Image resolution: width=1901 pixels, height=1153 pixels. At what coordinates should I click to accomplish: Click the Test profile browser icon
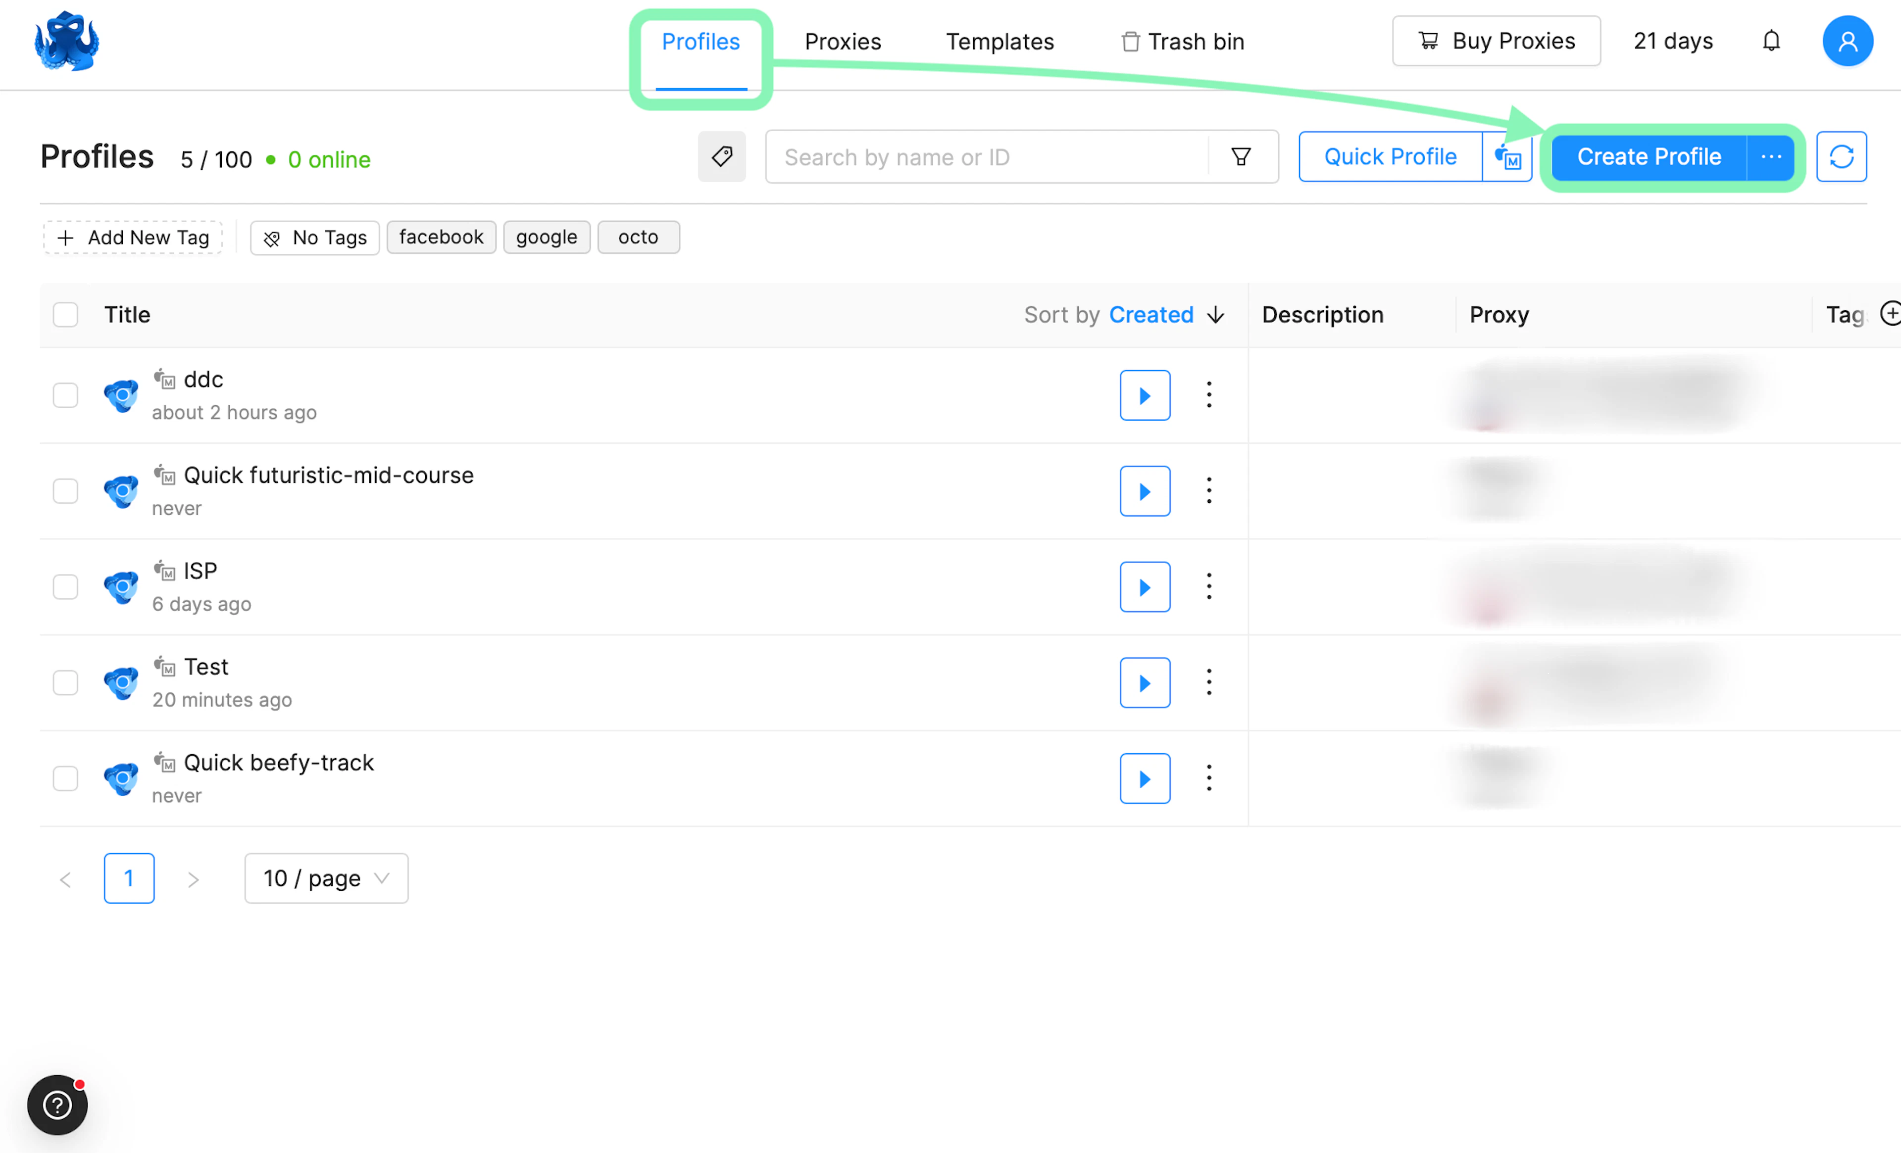point(121,682)
